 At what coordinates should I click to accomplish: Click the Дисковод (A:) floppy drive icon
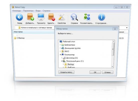pos(64,58)
